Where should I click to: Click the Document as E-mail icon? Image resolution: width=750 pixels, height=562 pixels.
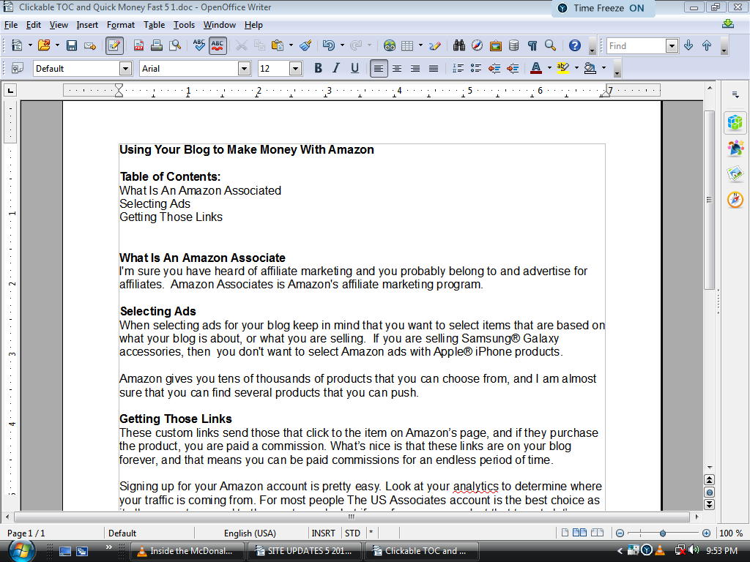90,46
